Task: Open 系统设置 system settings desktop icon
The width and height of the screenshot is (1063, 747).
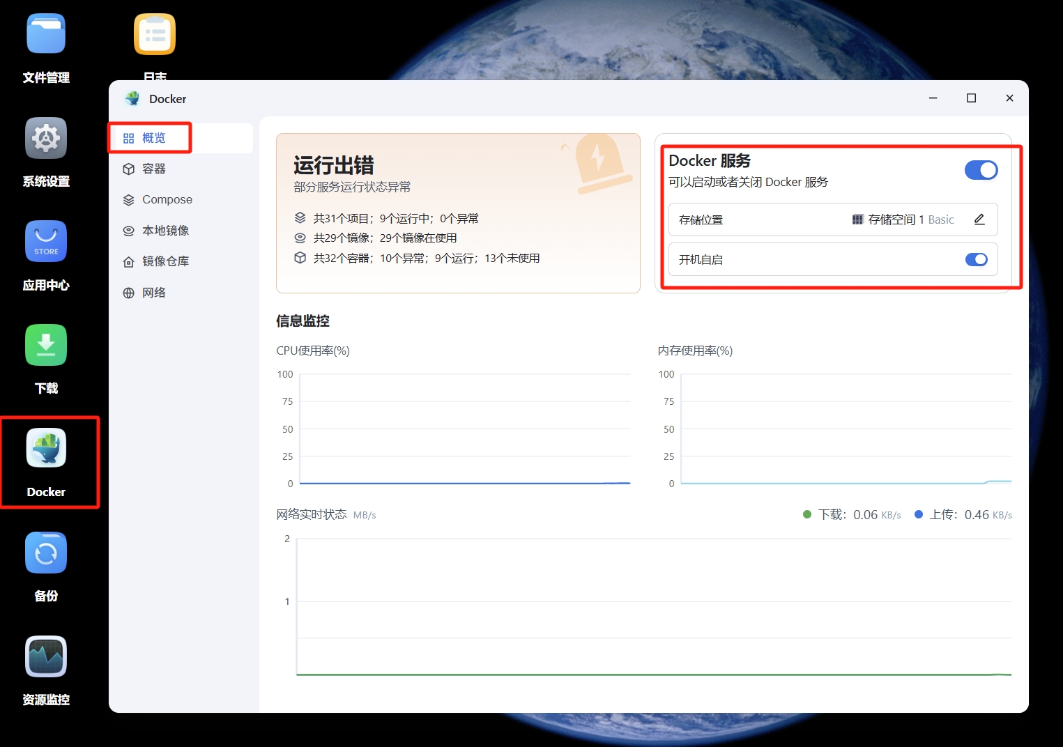Action: pyautogui.click(x=46, y=138)
